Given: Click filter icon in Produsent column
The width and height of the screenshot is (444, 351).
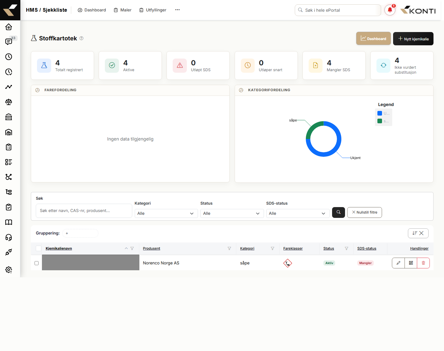Looking at the screenshot, I should point(229,248).
